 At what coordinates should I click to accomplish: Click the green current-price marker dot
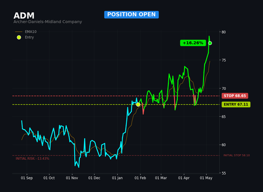[x=210, y=43]
